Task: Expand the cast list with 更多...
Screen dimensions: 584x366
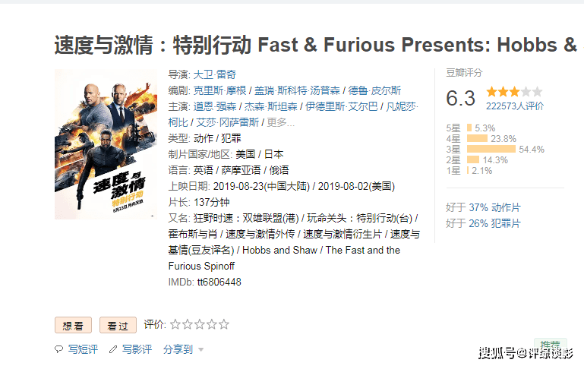Action: (280, 122)
